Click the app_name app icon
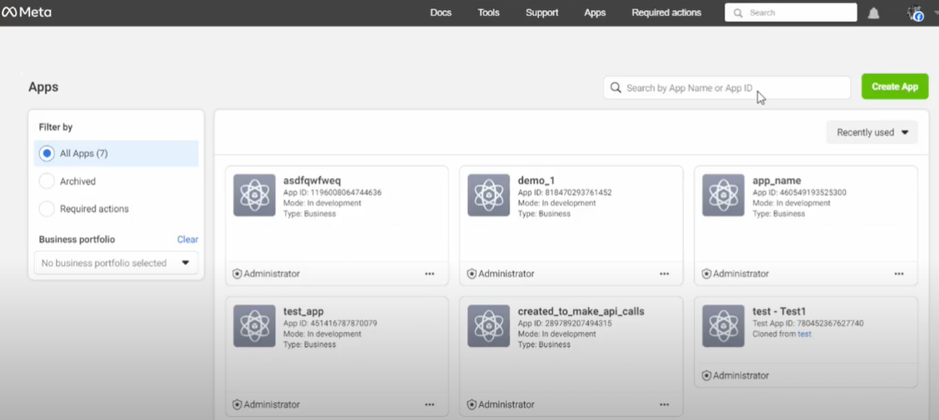 pos(723,195)
